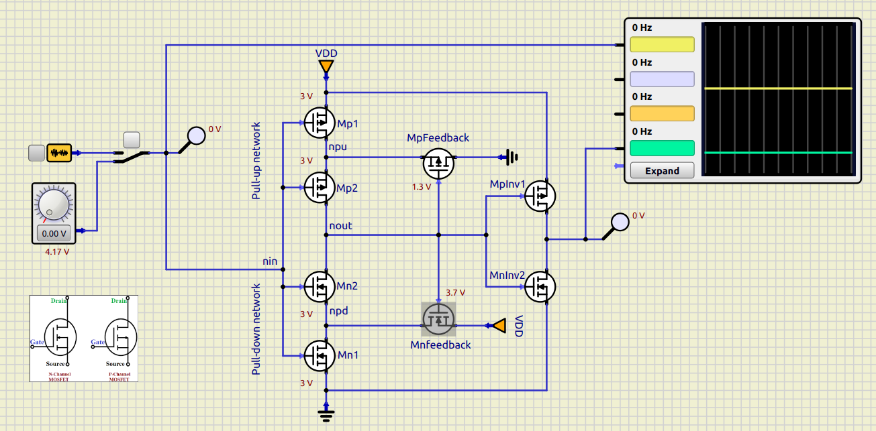Toggle the wave generator's gray power button
The image size is (876, 431).
coord(36,153)
